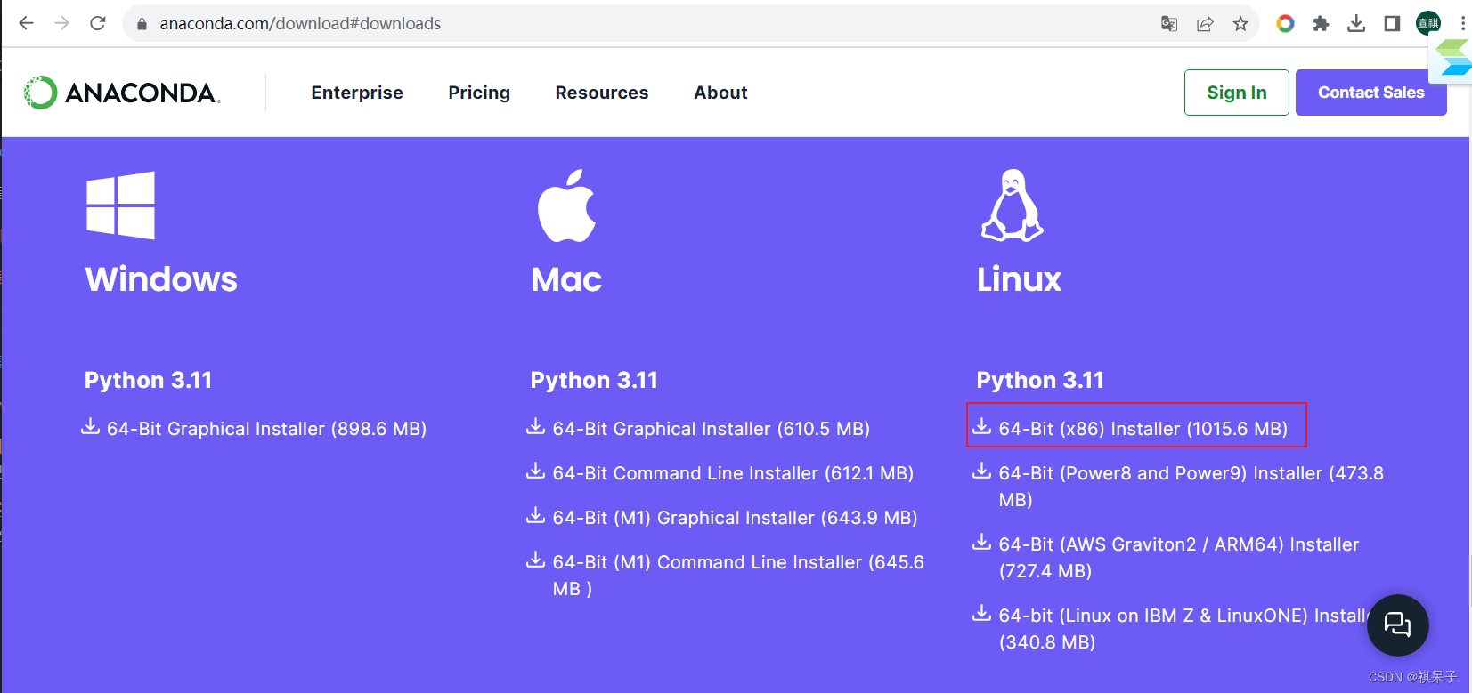Click the Windows logo icon
This screenshot has height=693, width=1472.
pyautogui.click(x=120, y=205)
